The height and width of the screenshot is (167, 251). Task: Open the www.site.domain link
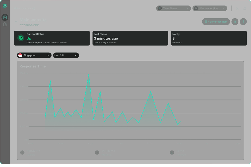click(x=29, y=25)
